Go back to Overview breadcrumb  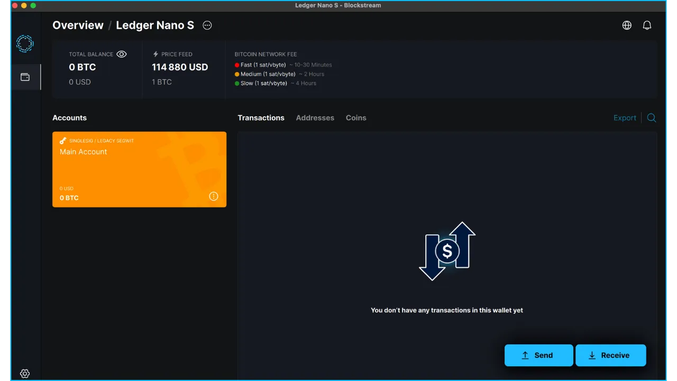[x=78, y=25]
